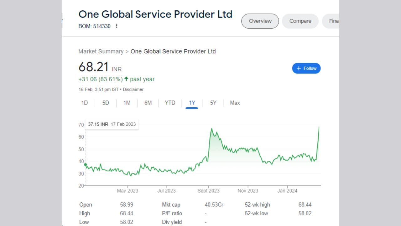This screenshot has width=401, height=226.
Task: Click the Mkt cap value 40.53Cr
Action: [x=214, y=205]
